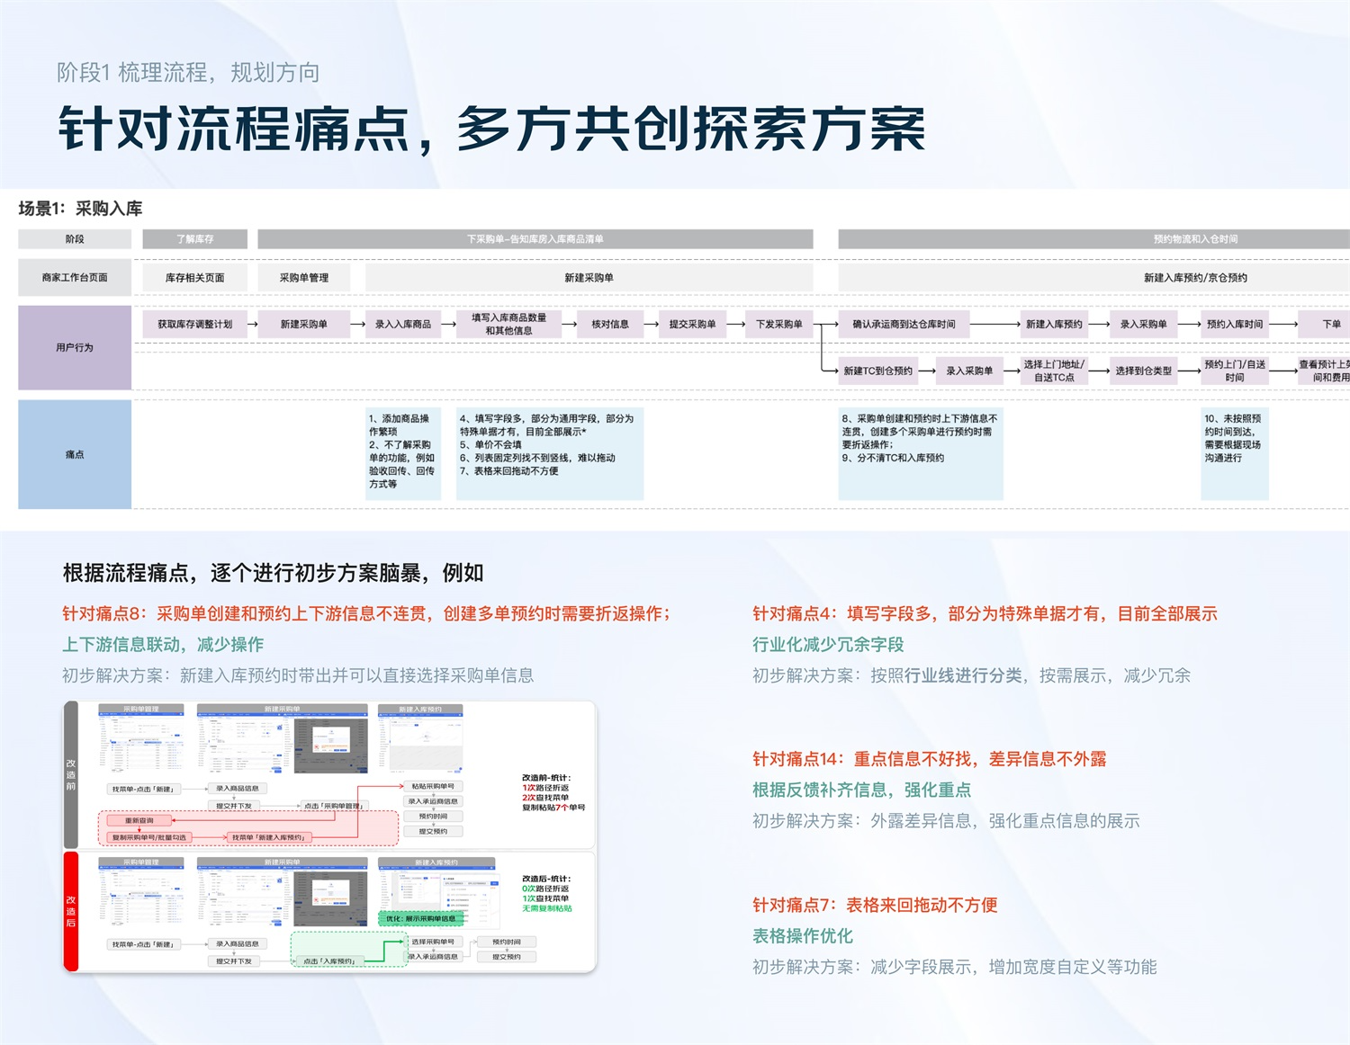Image resolution: width=1350 pixels, height=1045 pixels.
Task: Select the 选择采购单号 box in 改造后
Action: [x=433, y=942]
